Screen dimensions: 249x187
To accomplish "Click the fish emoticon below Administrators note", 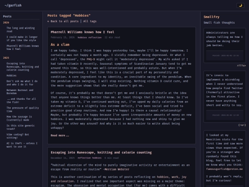I will (241, 66).
